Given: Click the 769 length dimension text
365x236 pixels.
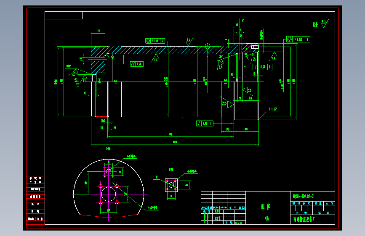Looking at the screenshot, I should (171, 134).
